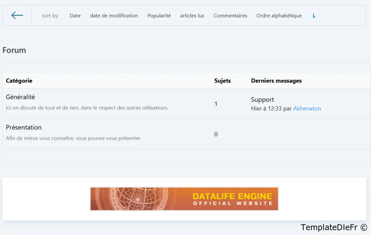The height and width of the screenshot is (235, 371).
Task: Open the Généralité forum category
Action: pos(20,97)
